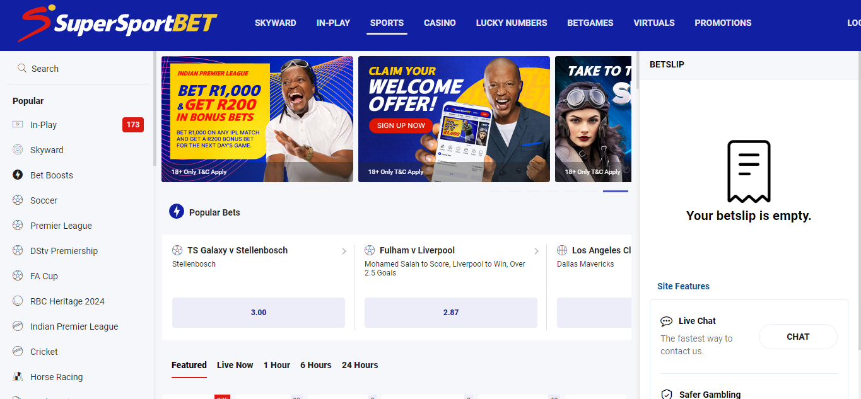
Task: Click the Safer Gambling shield icon
Action: 666,395
